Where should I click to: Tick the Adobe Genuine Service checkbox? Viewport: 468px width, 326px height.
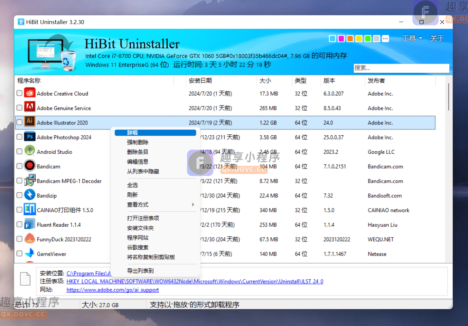pos(19,108)
